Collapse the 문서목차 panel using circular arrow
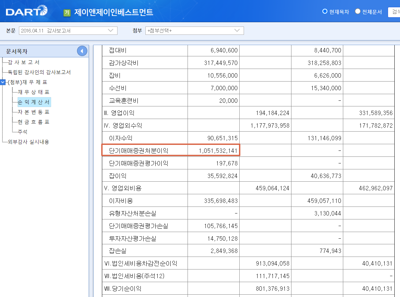 pos(82,51)
